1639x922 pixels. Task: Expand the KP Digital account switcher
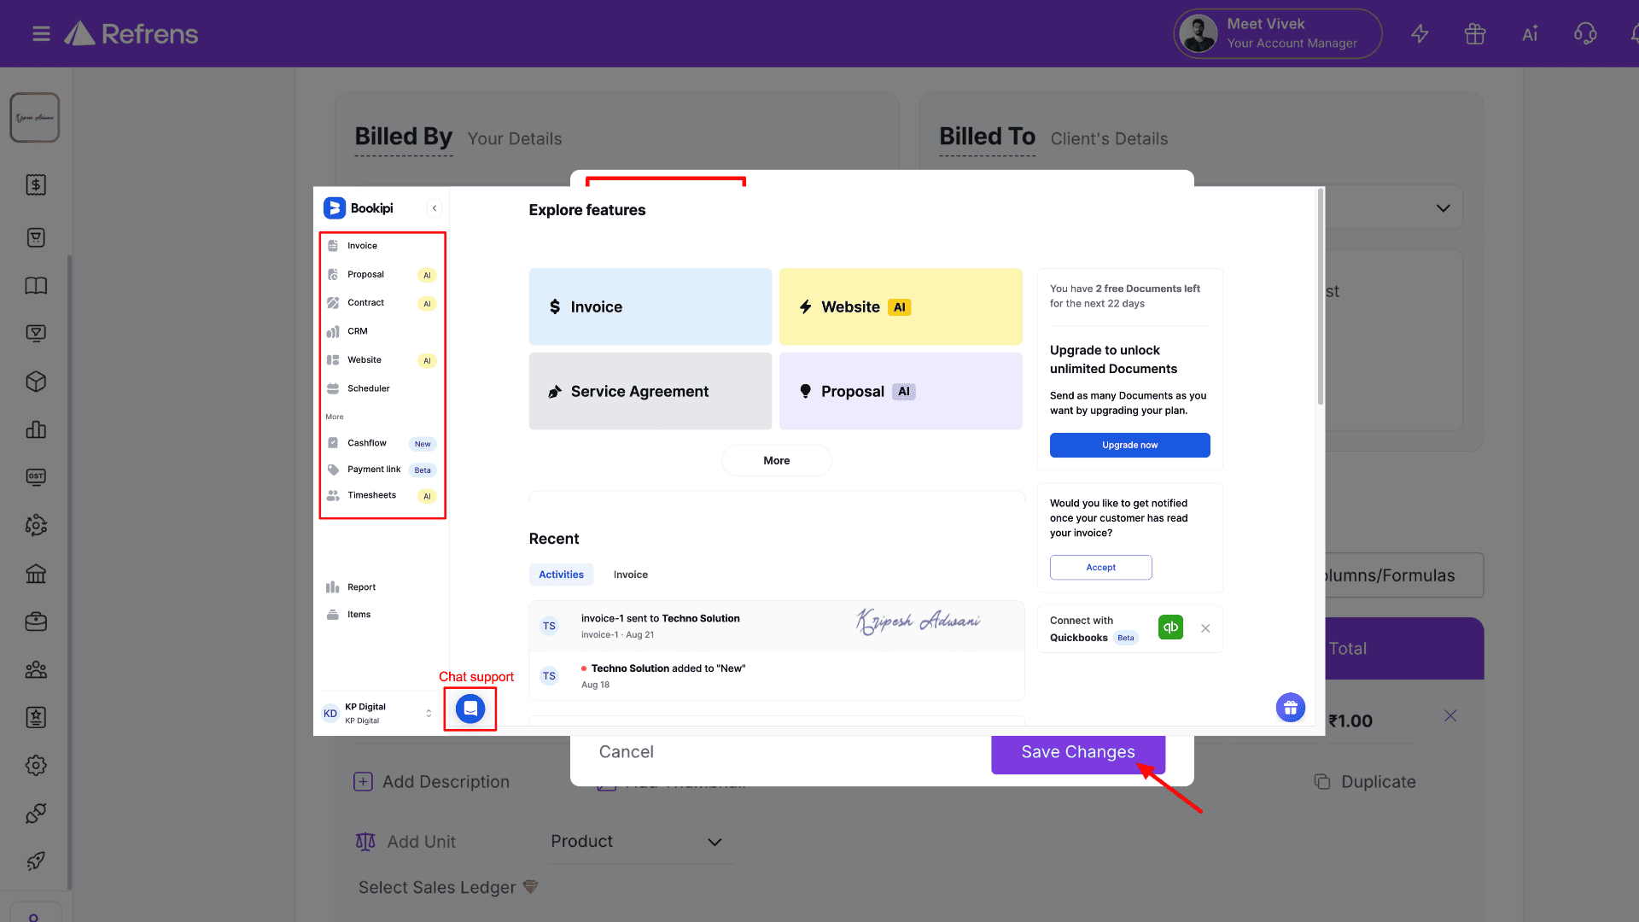429,713
